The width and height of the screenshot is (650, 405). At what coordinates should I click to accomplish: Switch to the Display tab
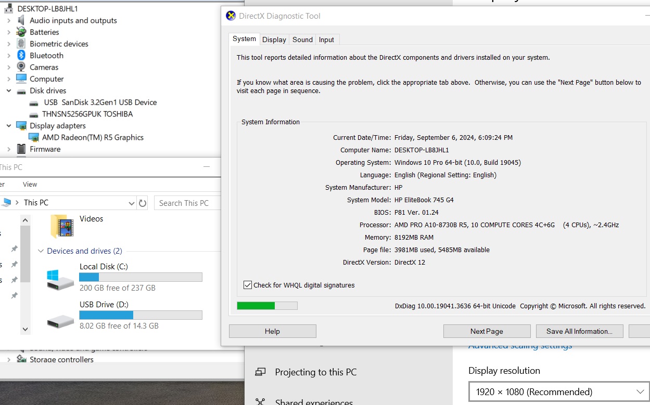pos(274,40)
